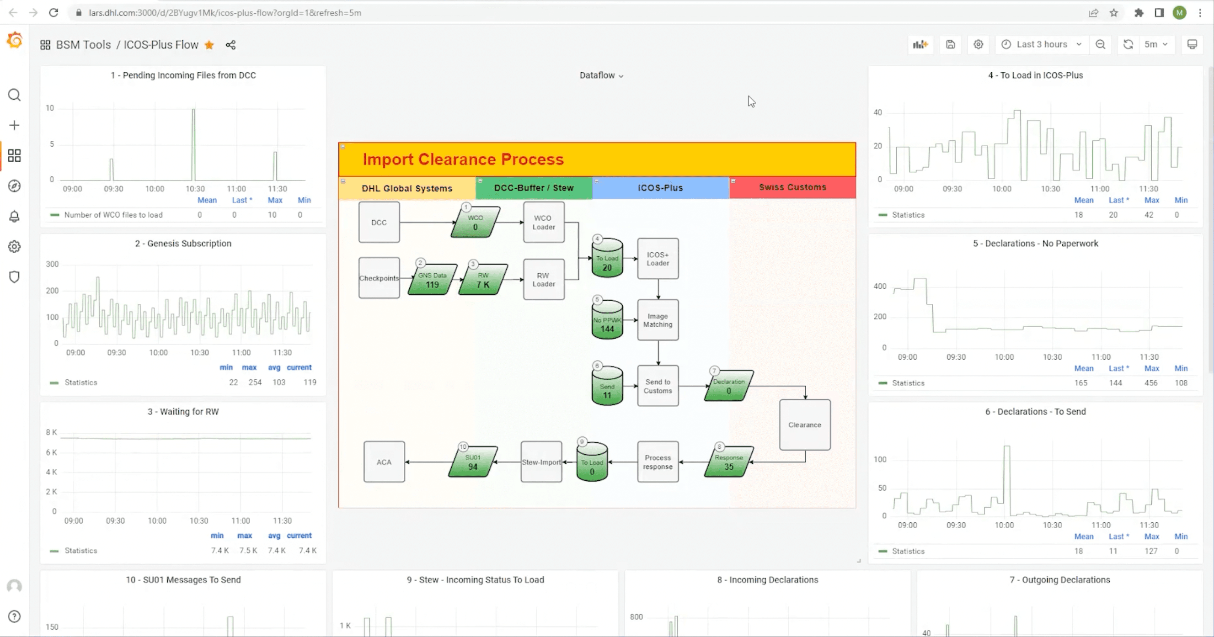1214x637 pixels.
Task: Open panel 4 To Load in ICOS-Plus title menu
Action: (x=1035, y=75)
